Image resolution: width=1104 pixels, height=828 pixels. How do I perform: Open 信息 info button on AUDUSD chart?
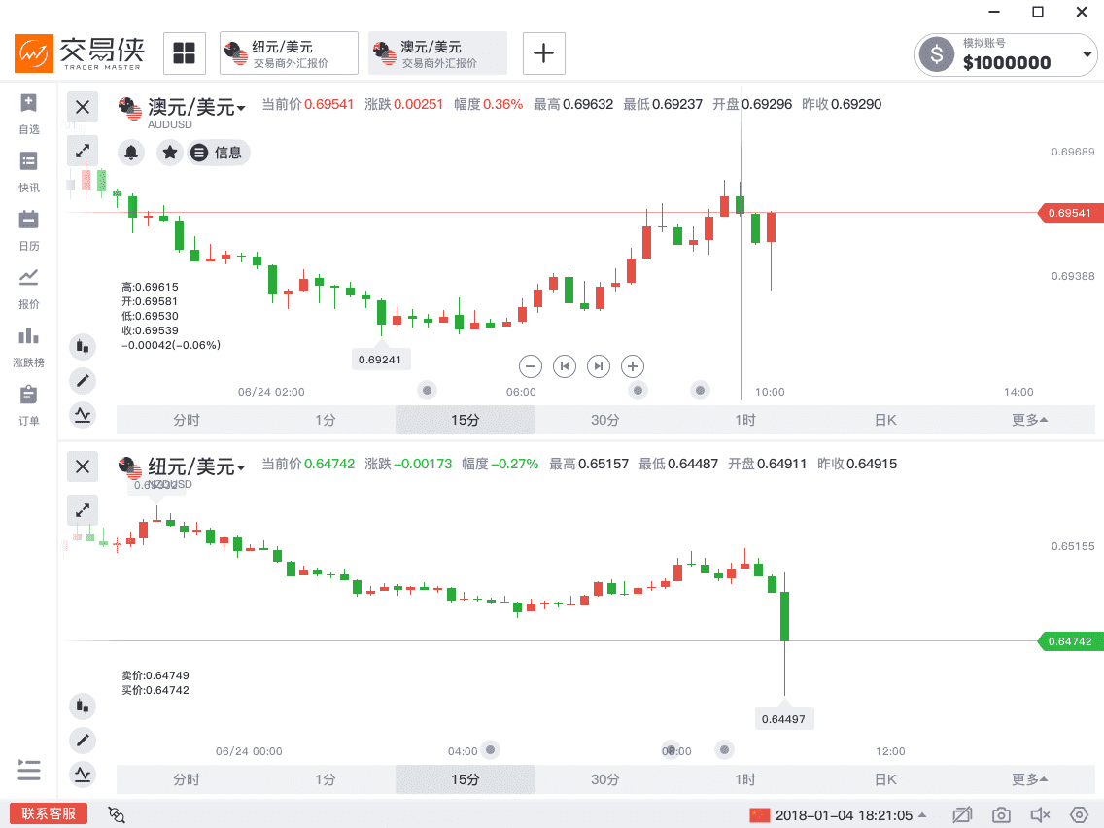(219, 153)
